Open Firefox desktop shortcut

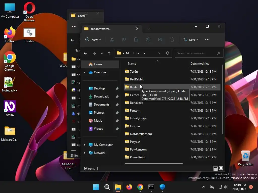coord(10,35)
